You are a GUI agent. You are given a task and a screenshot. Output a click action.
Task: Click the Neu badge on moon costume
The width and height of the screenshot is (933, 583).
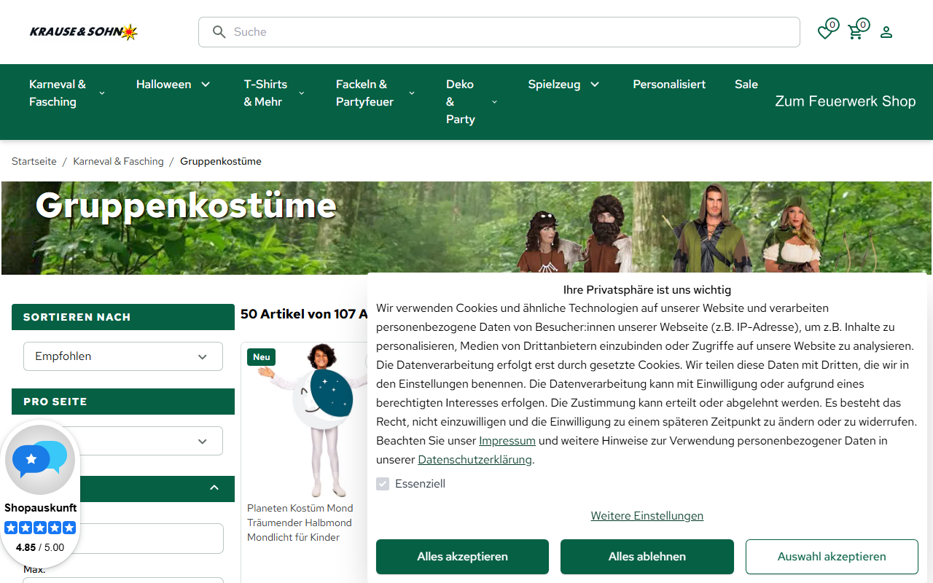pyautogui.click(x=262, y=357)
